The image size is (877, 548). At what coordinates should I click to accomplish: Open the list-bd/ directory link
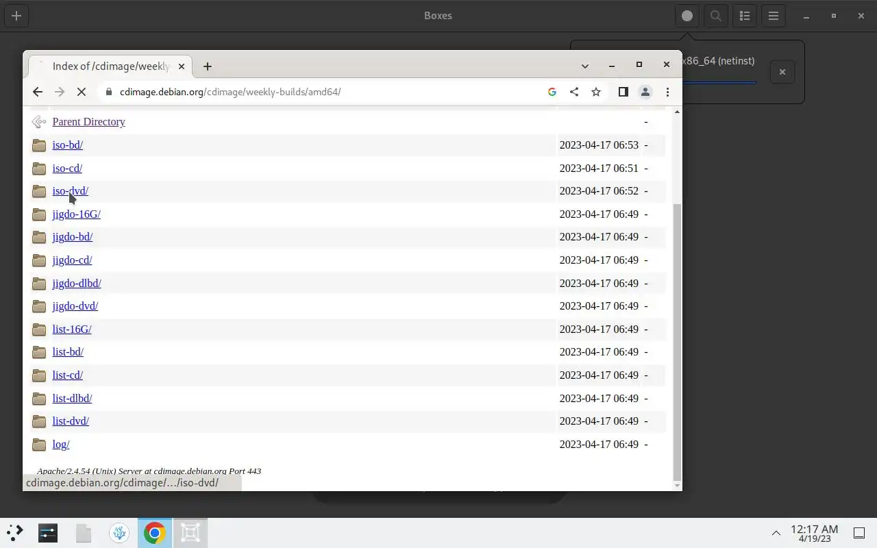click(x=68, y=352)
